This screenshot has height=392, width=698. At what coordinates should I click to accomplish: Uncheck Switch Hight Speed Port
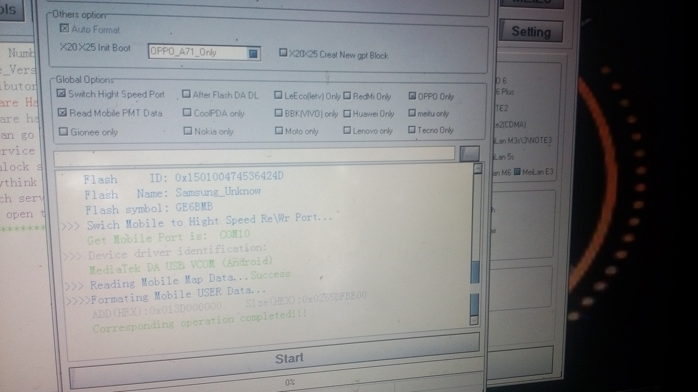click(x=62, y=94)
